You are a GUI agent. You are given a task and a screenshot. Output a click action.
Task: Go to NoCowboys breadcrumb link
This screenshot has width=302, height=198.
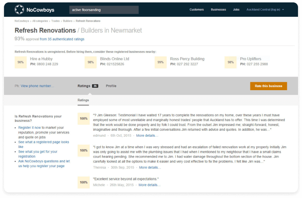(22, 21)
